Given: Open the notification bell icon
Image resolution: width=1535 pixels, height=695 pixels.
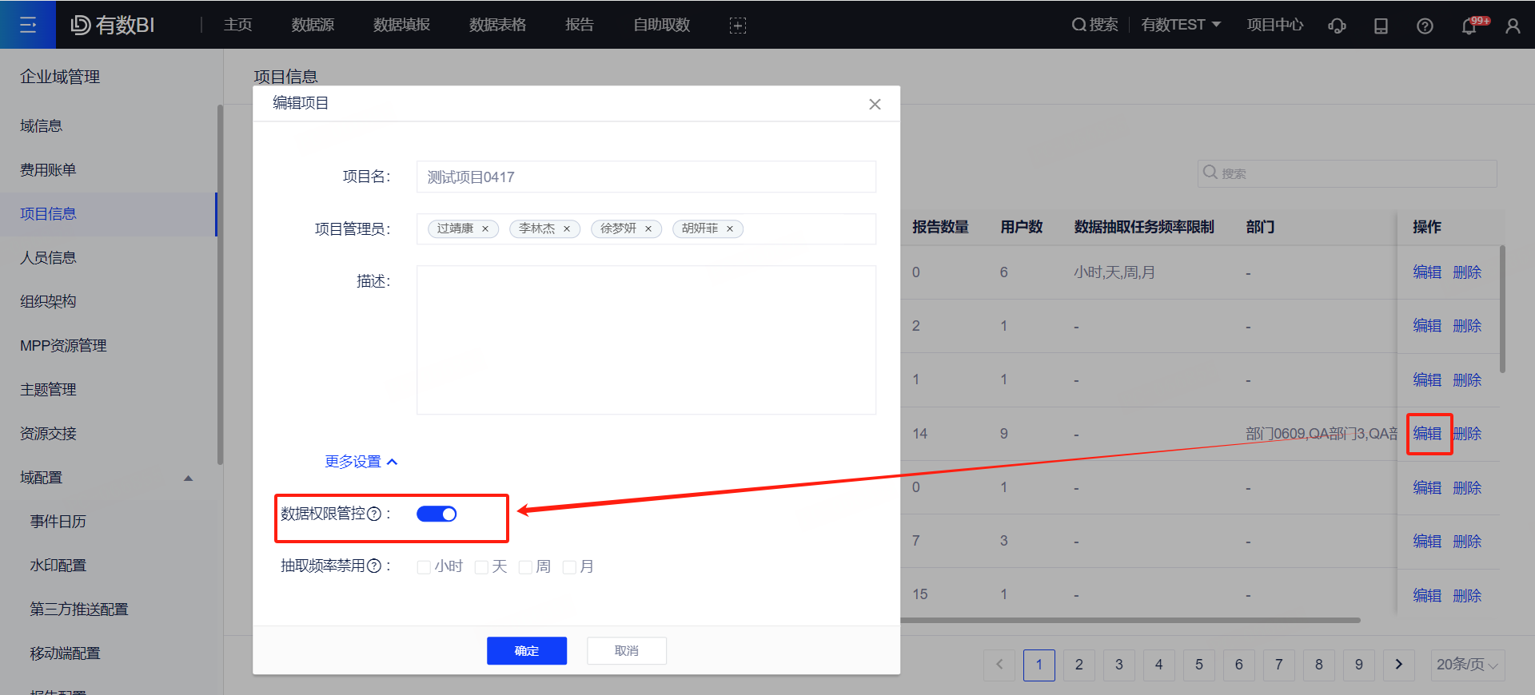Looking at the screenshot, I should [x=1469, y=26].
